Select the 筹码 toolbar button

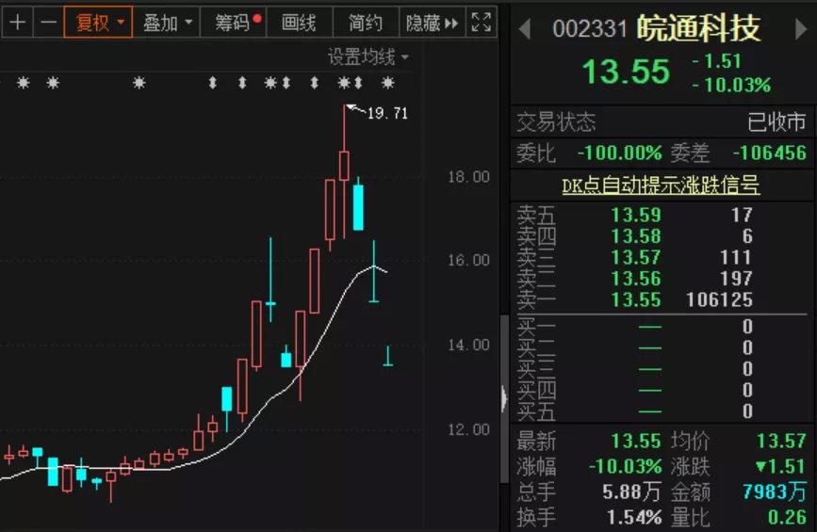pyautogui.click(x=234, y=23)
